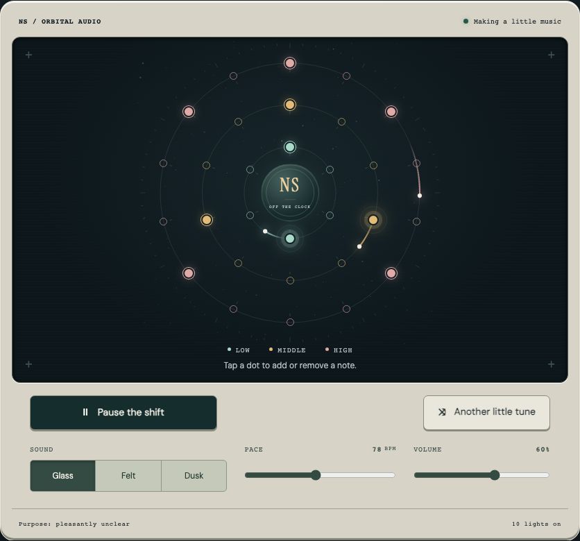Remove the teal note at bottom of inner ring

tap(290, 239)
